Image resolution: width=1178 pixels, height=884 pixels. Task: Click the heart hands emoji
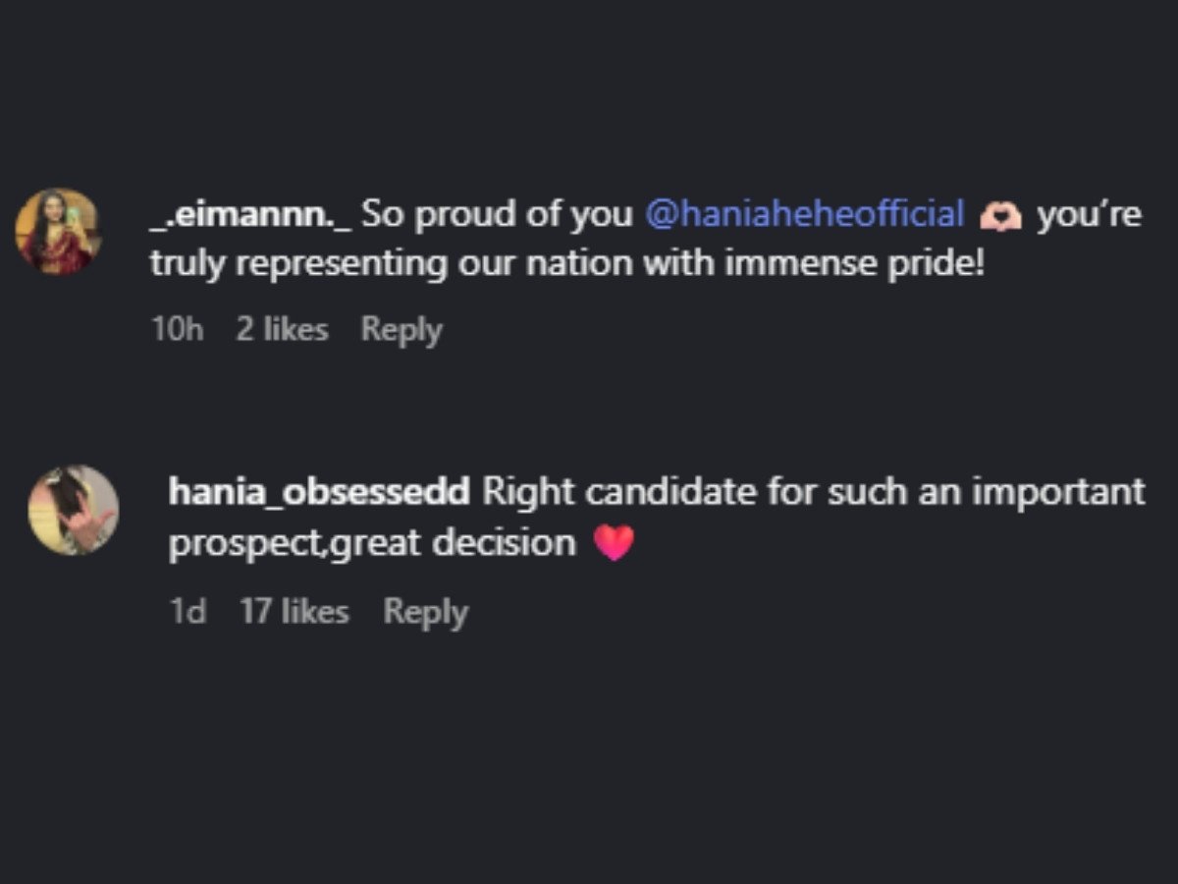click(1000, 215)
